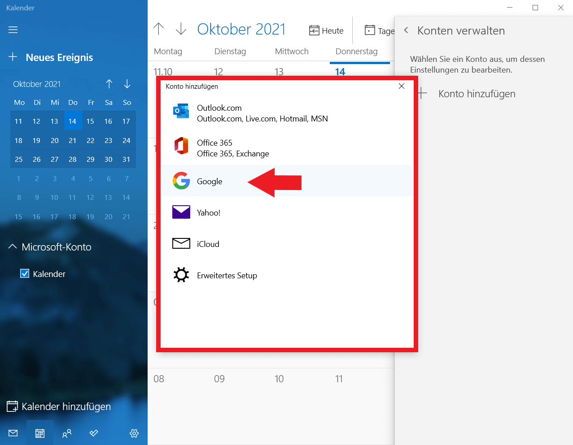Click Oktober 2021 label in sidebar
The width and height of the screenshot is (573, 445).
[x=37, y=84]
